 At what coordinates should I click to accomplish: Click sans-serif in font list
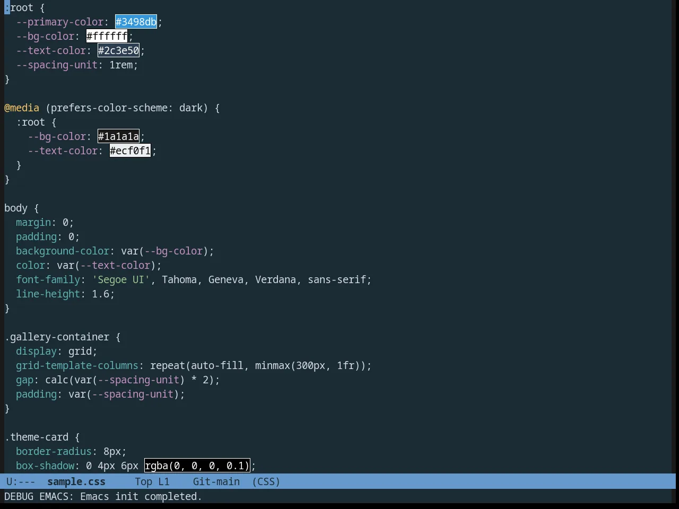click(x=337, y=279)
